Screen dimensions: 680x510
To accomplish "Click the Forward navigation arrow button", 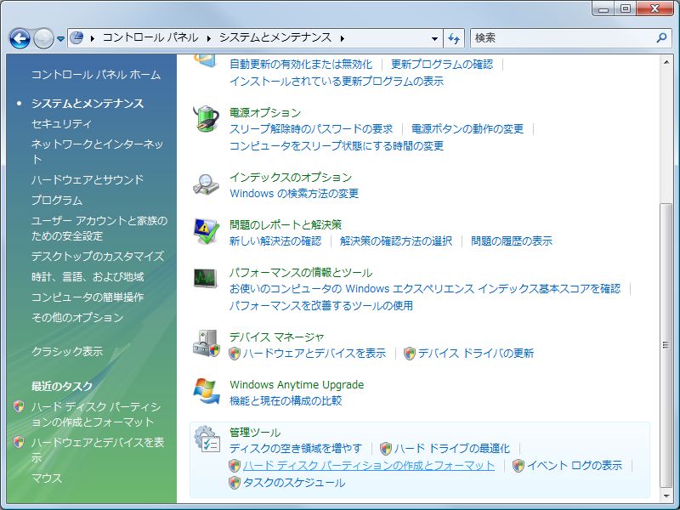I will point(43,38).
